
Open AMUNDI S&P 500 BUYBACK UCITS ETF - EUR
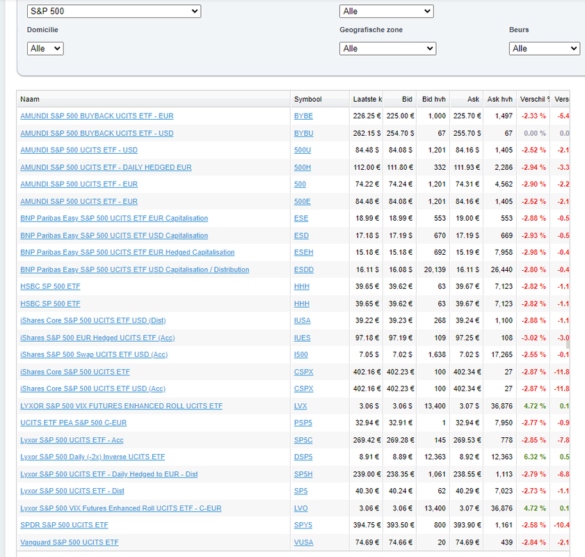coord(97,116)
